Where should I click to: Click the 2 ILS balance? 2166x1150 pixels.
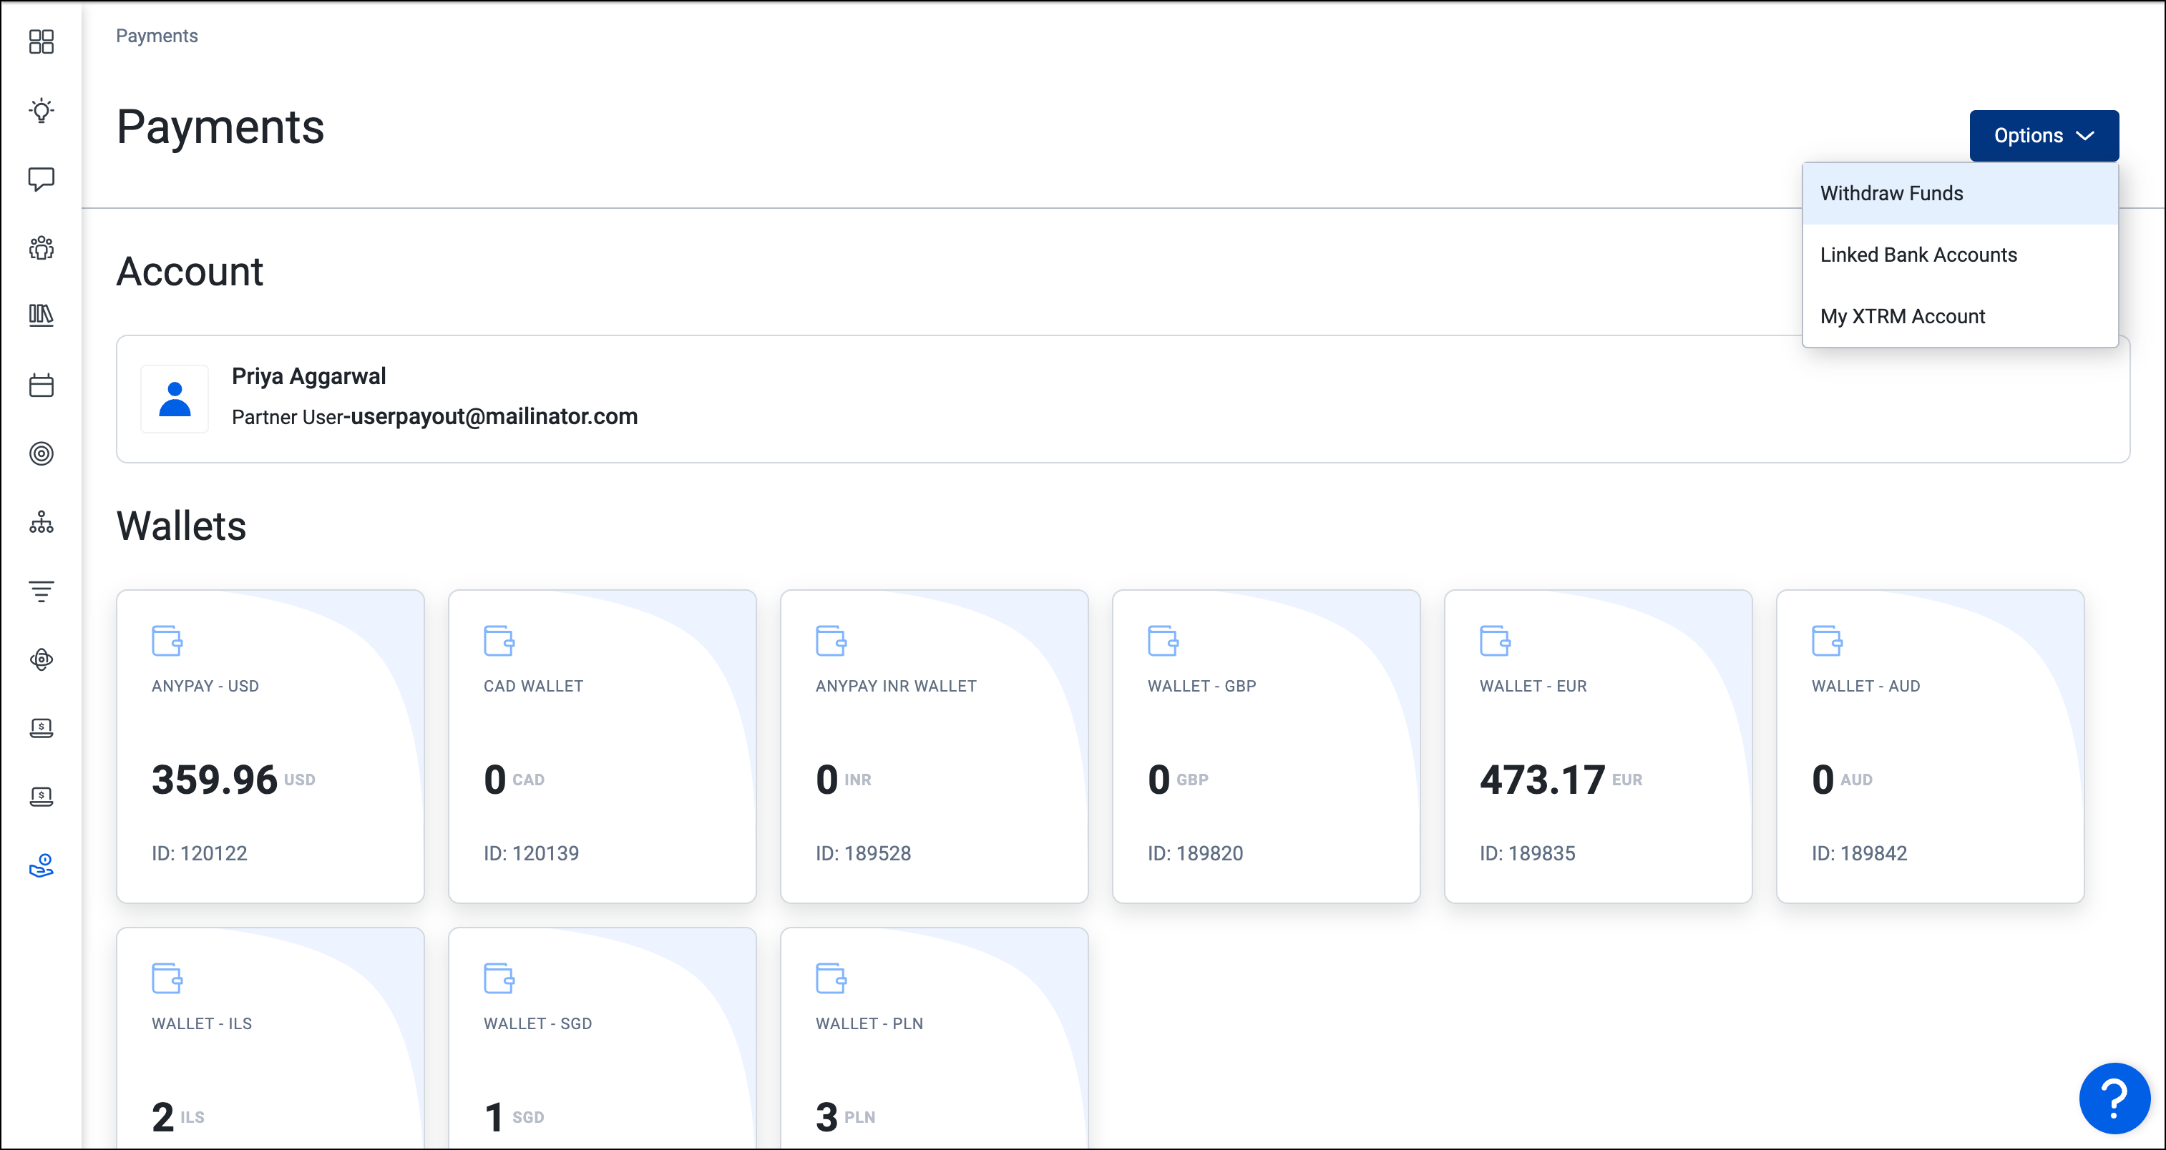pyautogui.click(x=178, y=1117)
